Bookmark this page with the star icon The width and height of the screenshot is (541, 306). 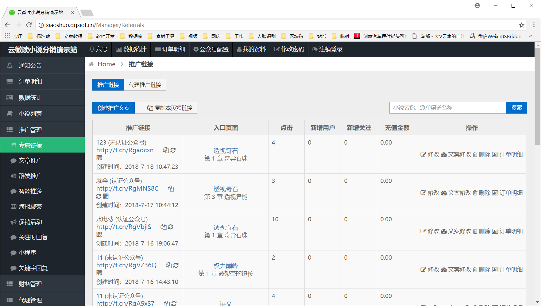tap(521, 25)
